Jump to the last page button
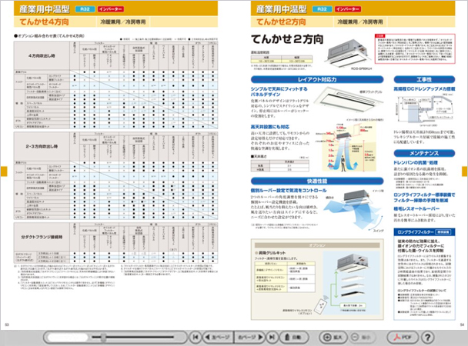The width and height of the screenshot is (468, 346). coord(272,338)
